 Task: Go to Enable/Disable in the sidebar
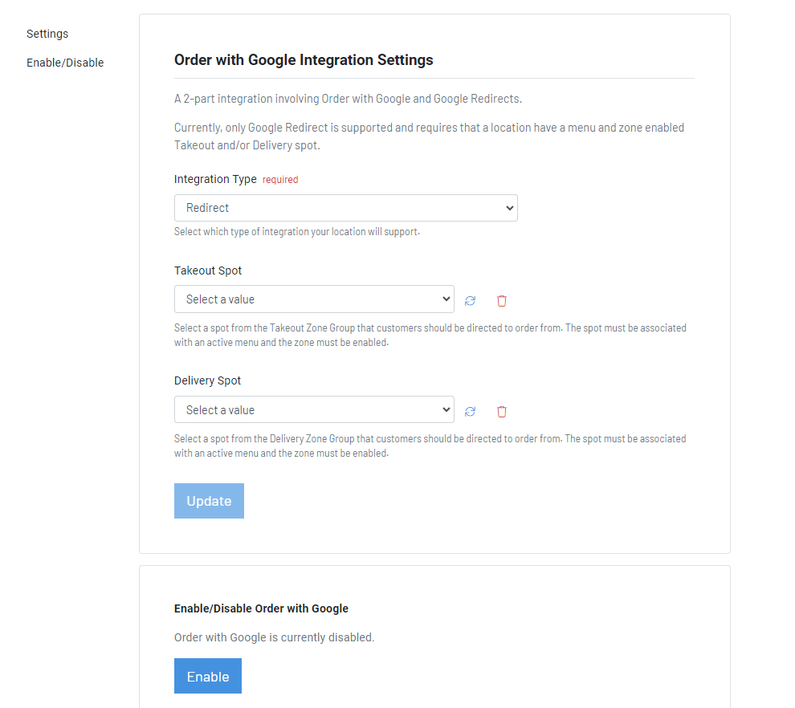[x=65, y=63]
